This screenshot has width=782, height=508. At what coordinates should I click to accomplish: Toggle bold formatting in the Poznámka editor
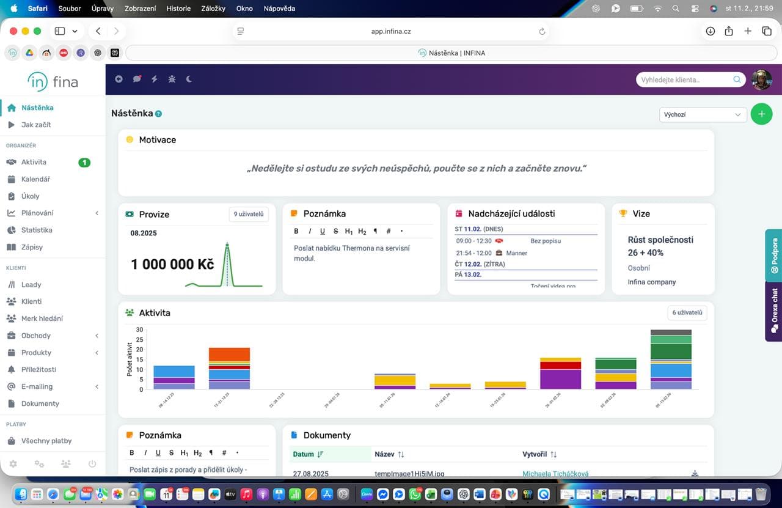tap(296, 231)
